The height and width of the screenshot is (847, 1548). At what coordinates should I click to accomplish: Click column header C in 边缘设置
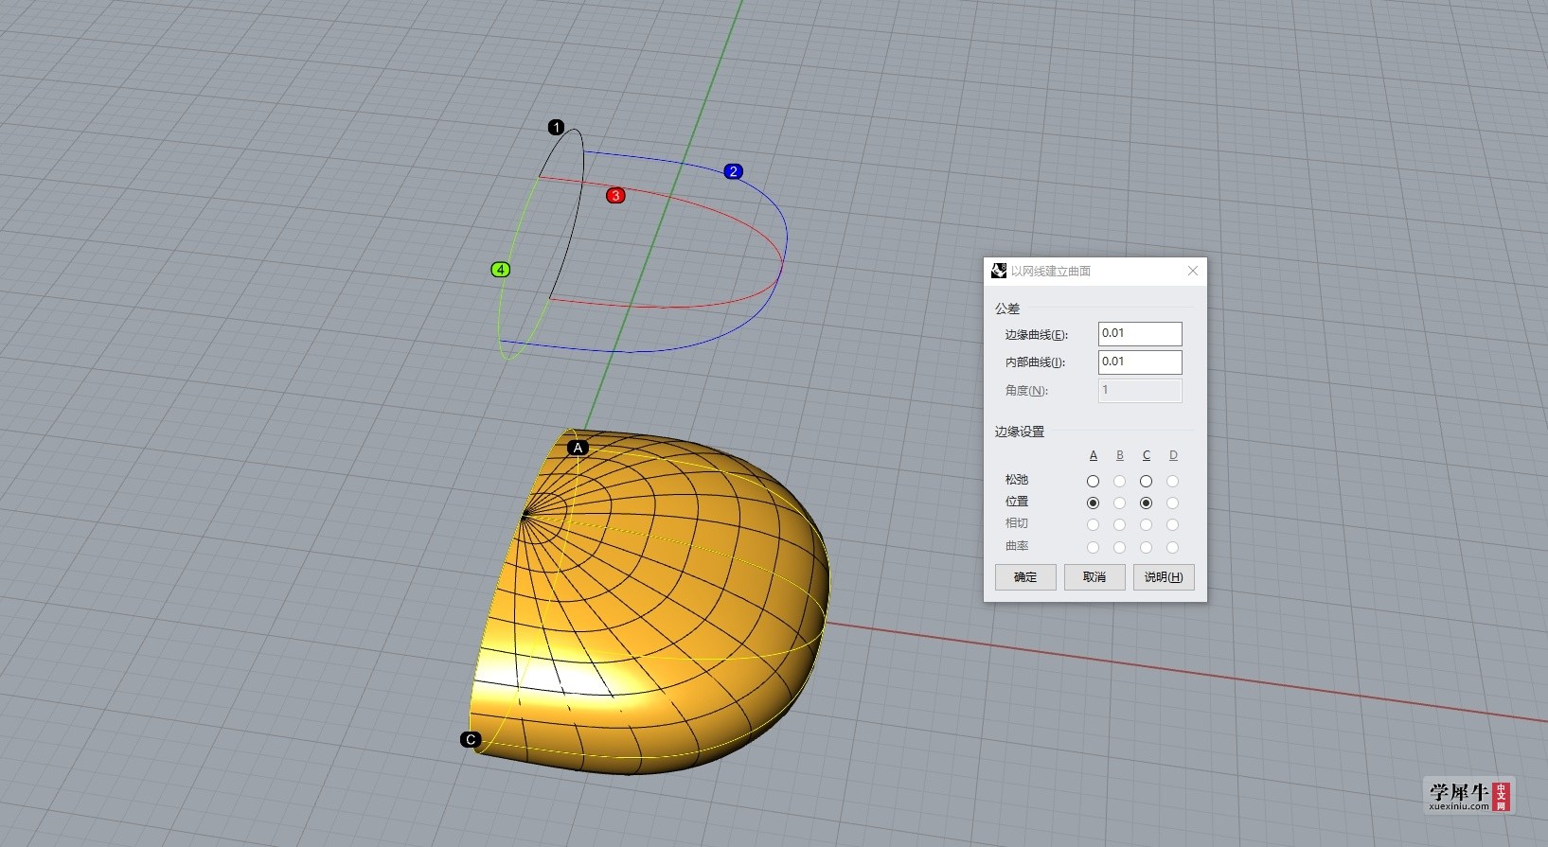pyautogui.click(x=1146, y=455)
